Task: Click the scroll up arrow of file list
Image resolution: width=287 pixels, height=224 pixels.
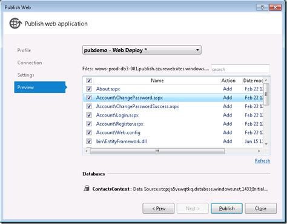Action: pyautogui.click(x=266, y=80)
